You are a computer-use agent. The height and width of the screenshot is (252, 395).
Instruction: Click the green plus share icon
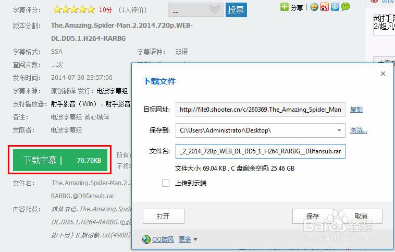pos(284,7)
